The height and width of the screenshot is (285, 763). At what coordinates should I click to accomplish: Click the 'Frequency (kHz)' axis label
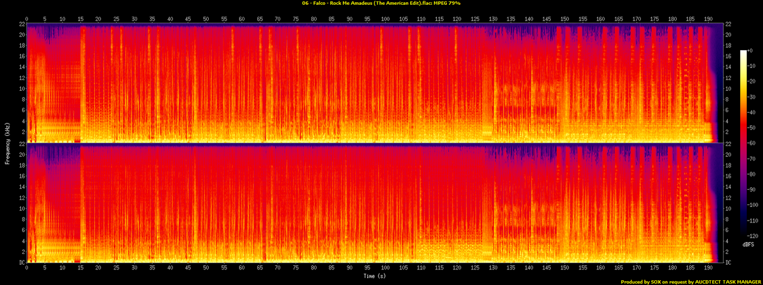7,143
